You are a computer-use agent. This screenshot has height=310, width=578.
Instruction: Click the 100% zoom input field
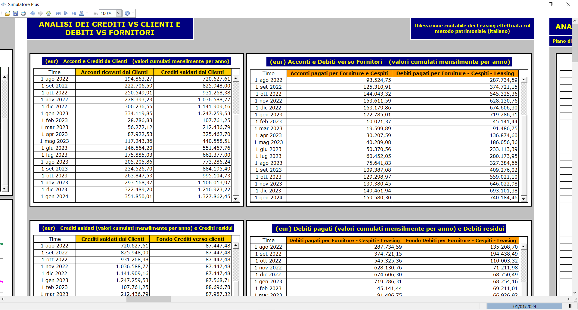coord(108,13)
